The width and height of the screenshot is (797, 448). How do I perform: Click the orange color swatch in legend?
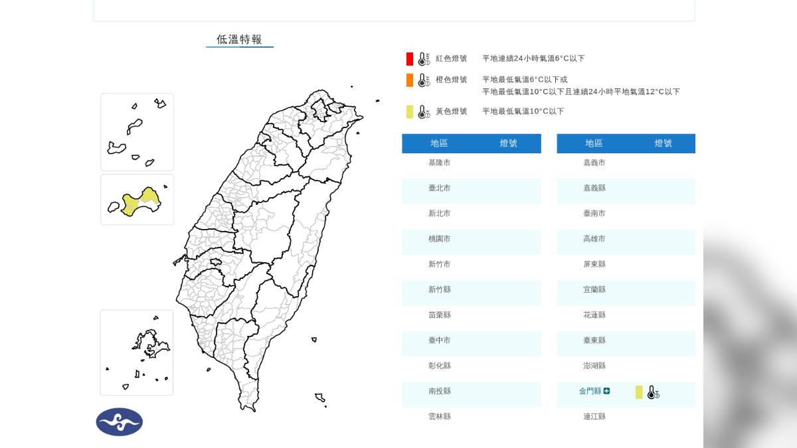click(x=410, y=80)
